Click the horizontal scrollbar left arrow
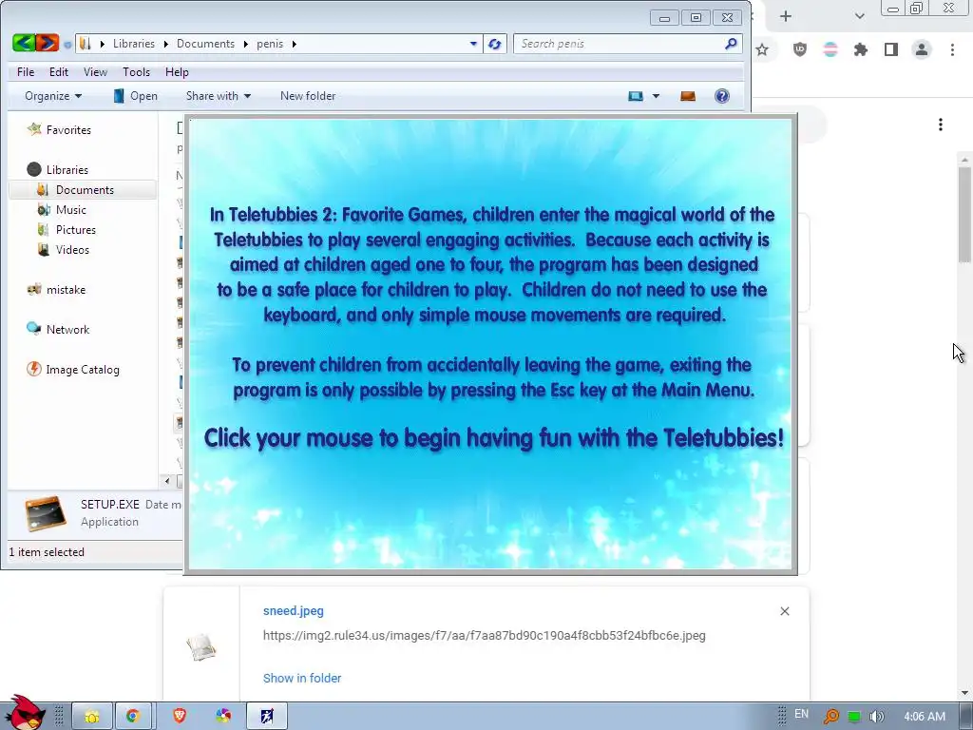This screenshot has height=730, width=973. coord(167,481)
